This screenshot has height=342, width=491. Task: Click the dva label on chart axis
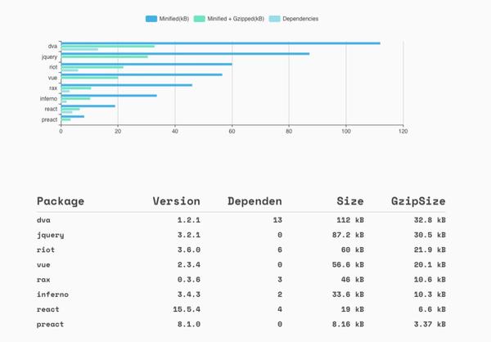click(52, 47)
